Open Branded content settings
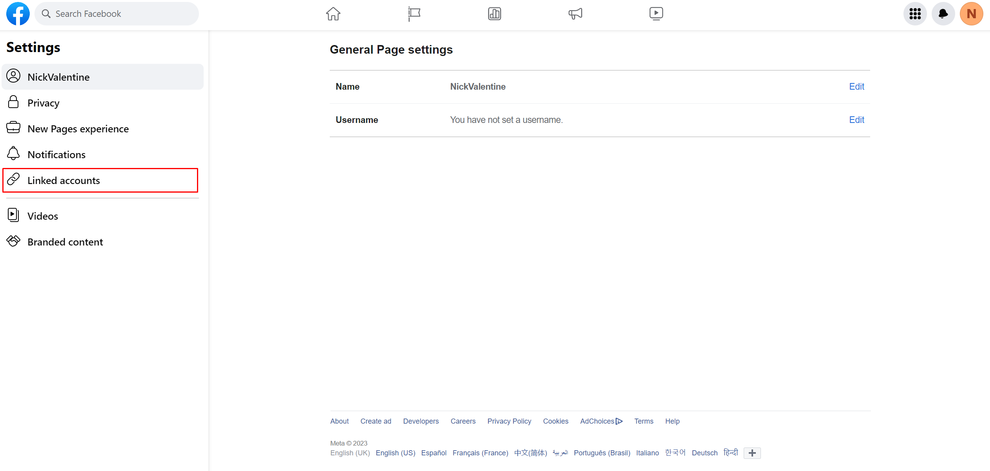 [x=65, y=242]
